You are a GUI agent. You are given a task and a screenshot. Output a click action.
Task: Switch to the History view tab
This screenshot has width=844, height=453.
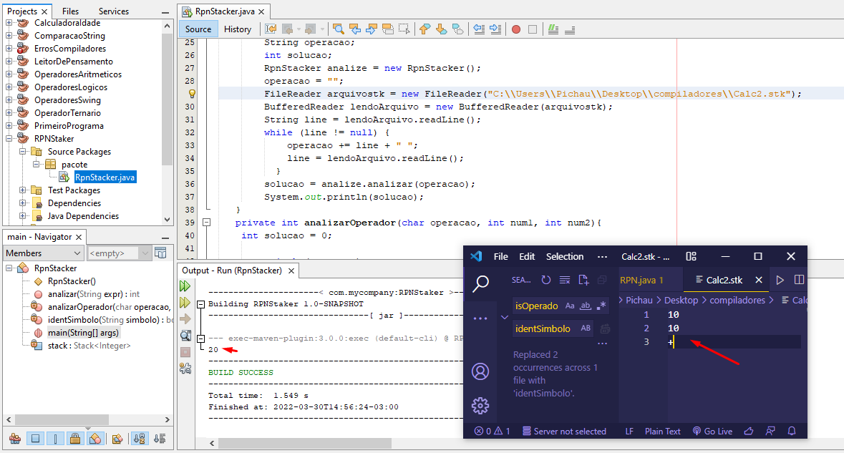(238, 29)
